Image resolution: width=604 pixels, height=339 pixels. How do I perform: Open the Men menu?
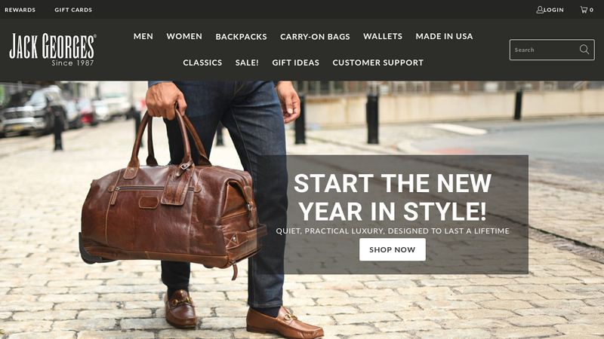[143, 36]
